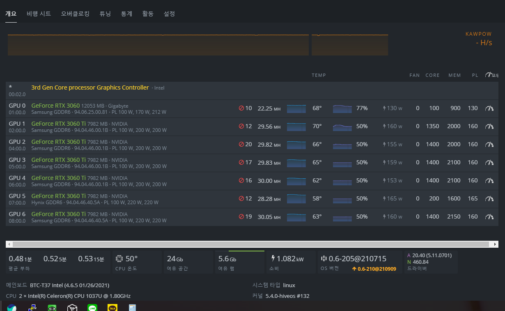Select GPU 1 GeForce RTX 3060 Ti name
The width and height of the screenshot is (505, 311).
coord(58,124)
